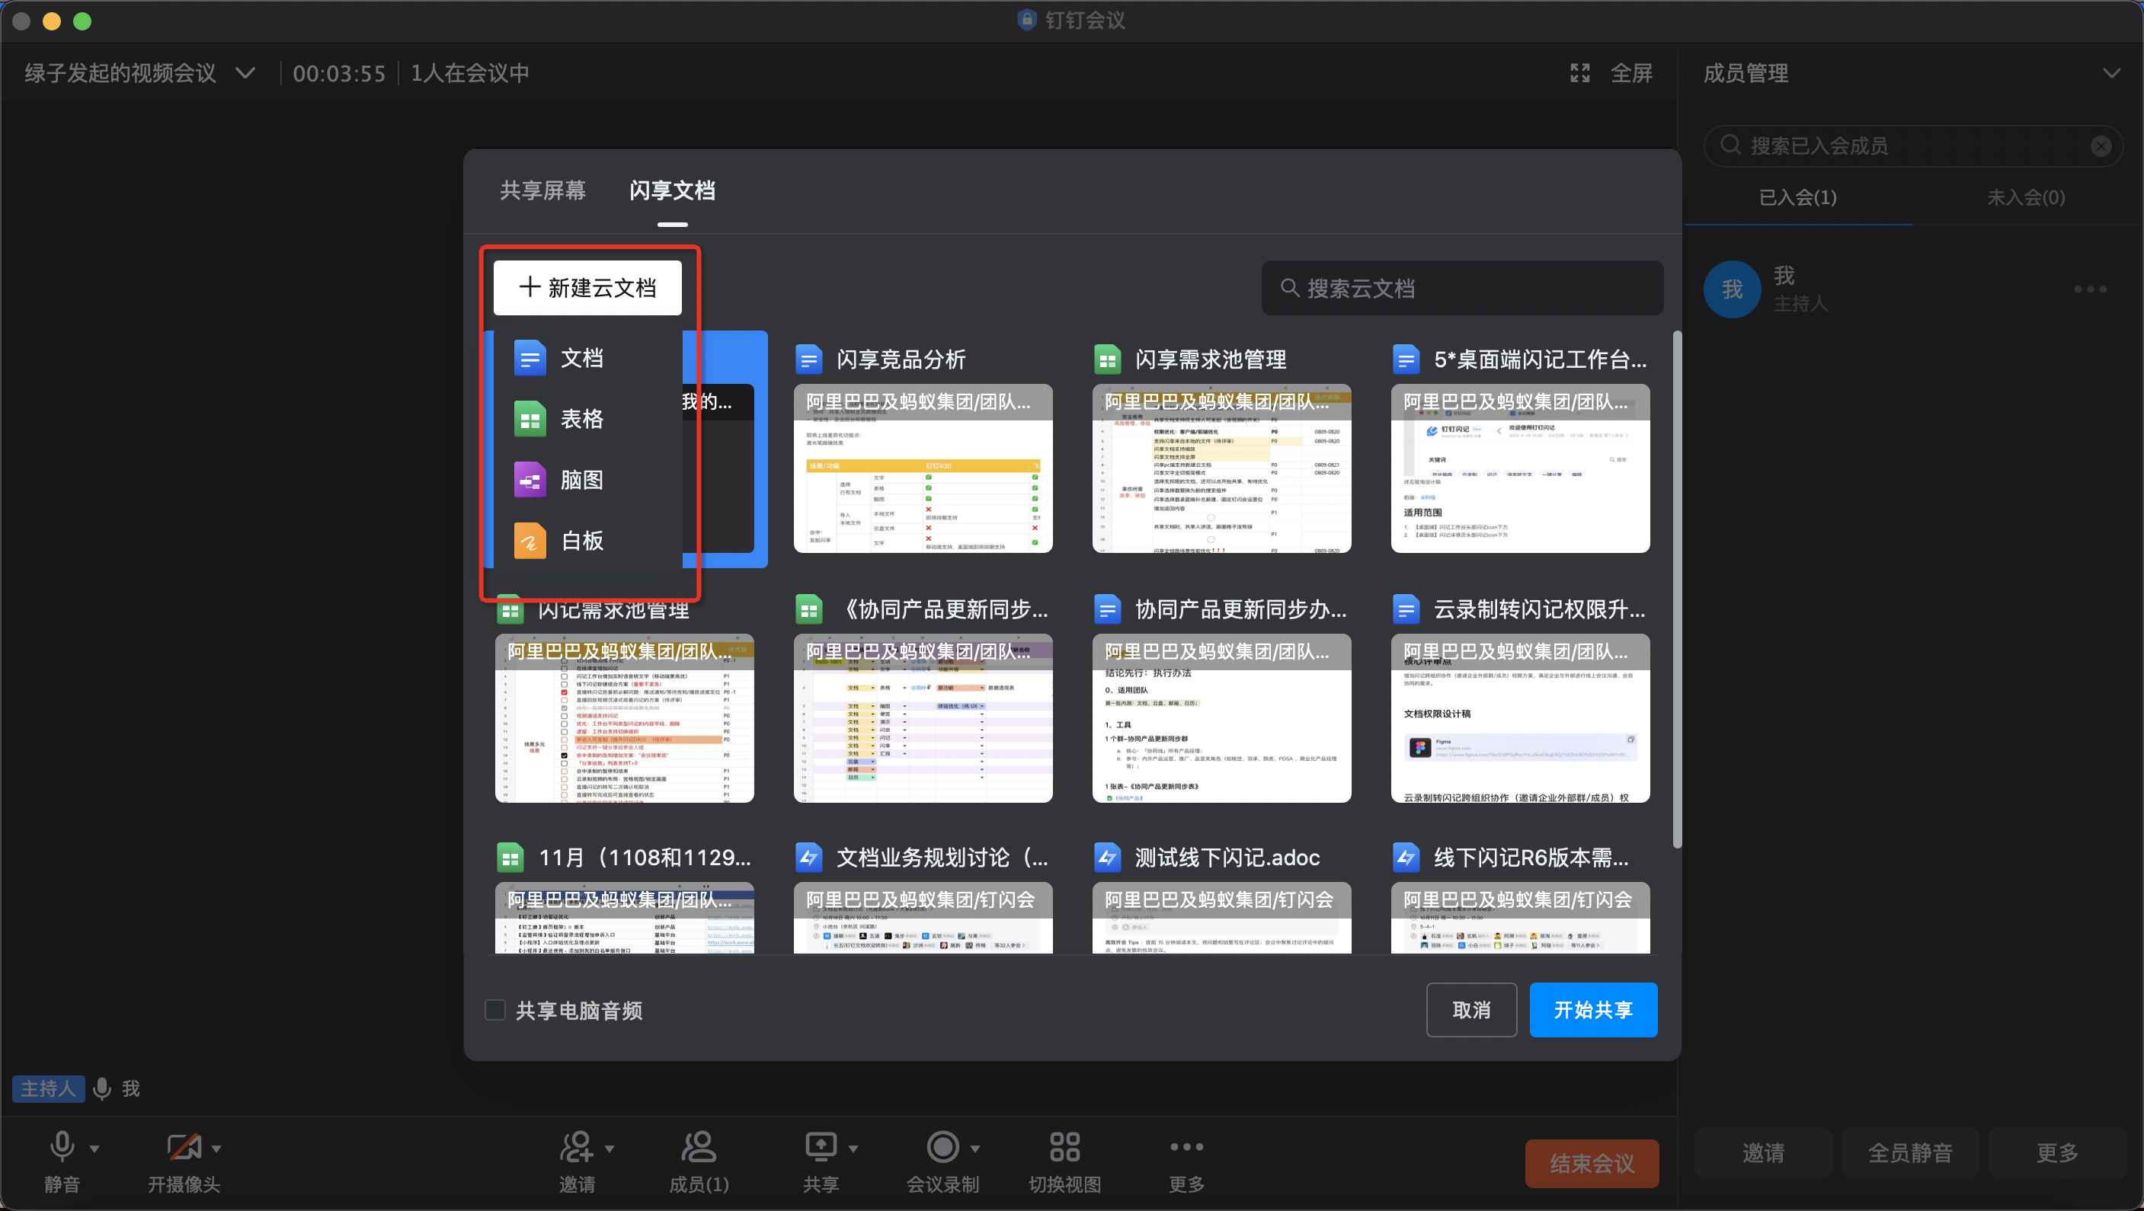This screenshot has height=1211, width=2144.
Task: Click the icon of 测试线下闪记.adoc
Action: 1108,858
